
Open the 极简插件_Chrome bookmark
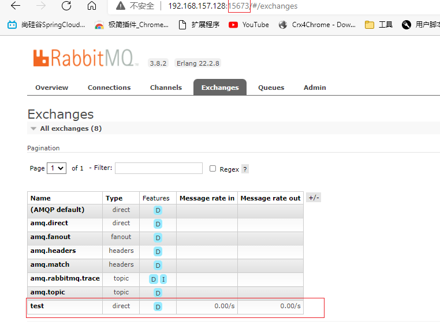(132, 25)
